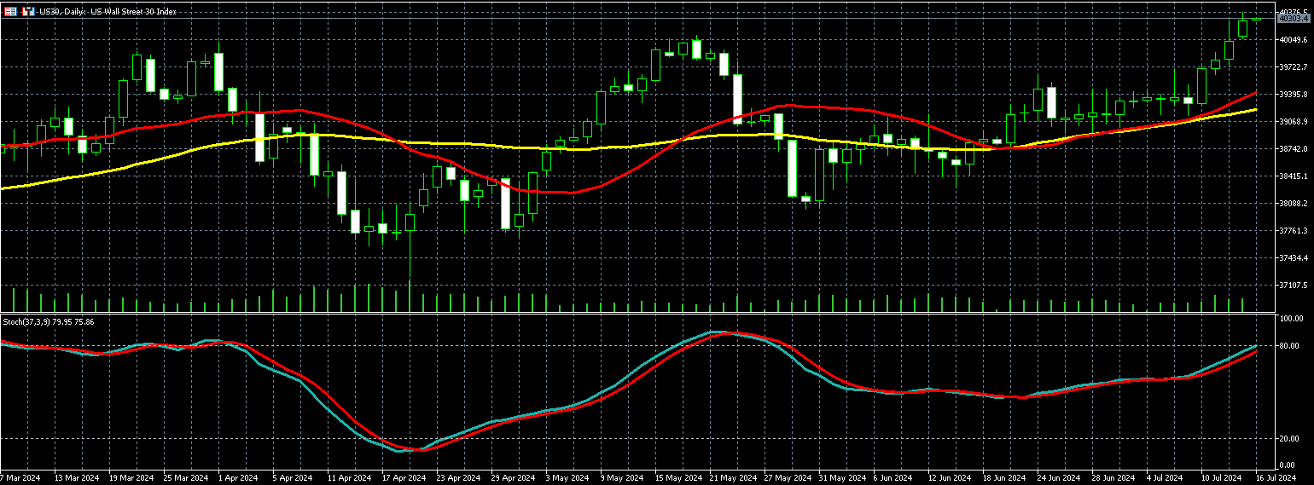Click the red-blue table icon at chart top-left
Screen dimensions: 1314x485
[x=11, y=12]
